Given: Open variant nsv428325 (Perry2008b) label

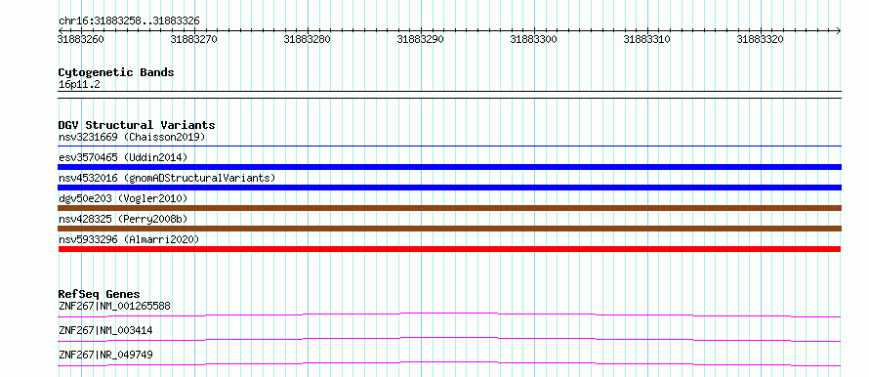Looking at the screenshot, I should pyautogui.click(x=123, y=219).
